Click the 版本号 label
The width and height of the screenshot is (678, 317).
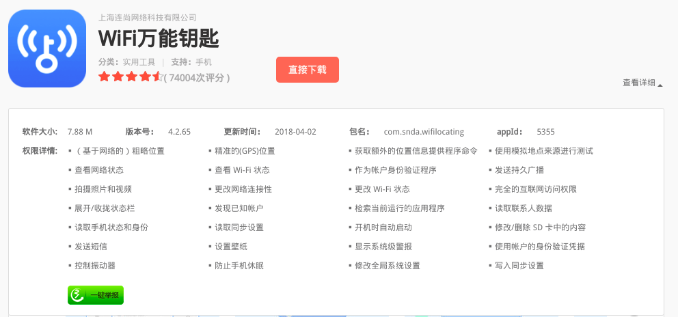pyautogui.click(x=139, y=132)
